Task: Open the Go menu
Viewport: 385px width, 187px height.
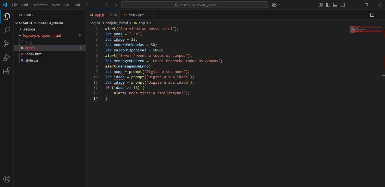Action: pyautogui.click(x=67, y=5)
